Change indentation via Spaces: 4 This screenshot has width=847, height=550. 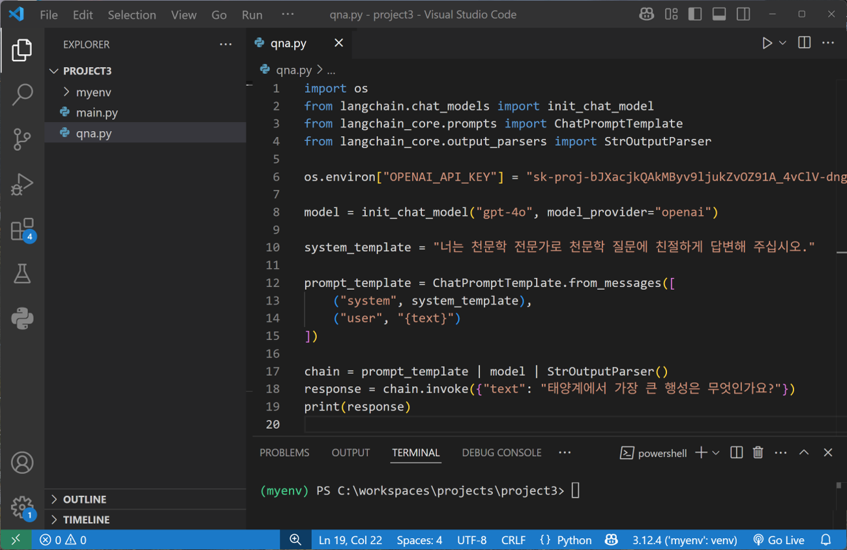click(x=419, y=540)
